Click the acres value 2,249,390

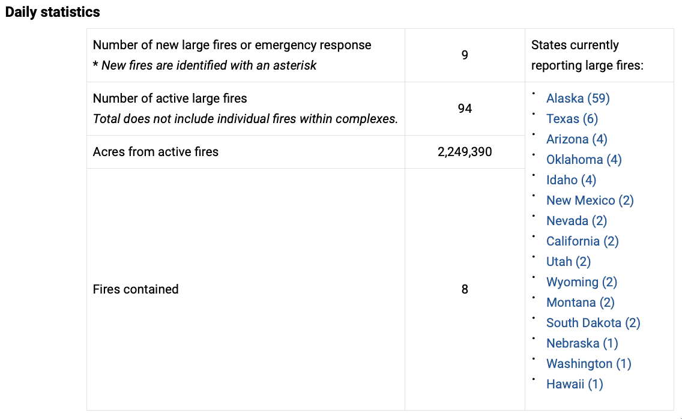click(x=465, y=152)
